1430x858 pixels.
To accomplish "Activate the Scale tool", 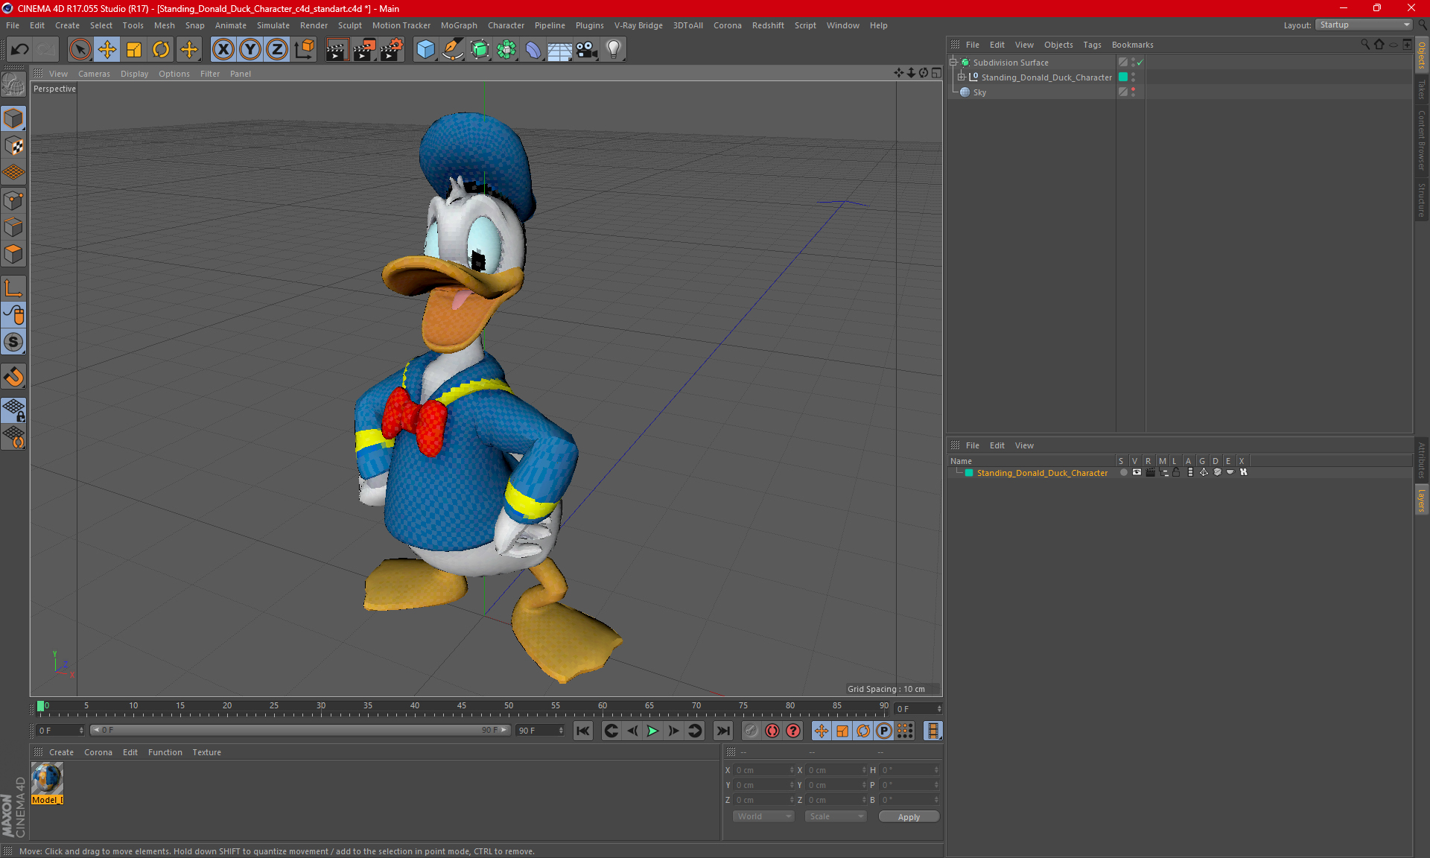I will pyautogui.click(x=134, y=50).
